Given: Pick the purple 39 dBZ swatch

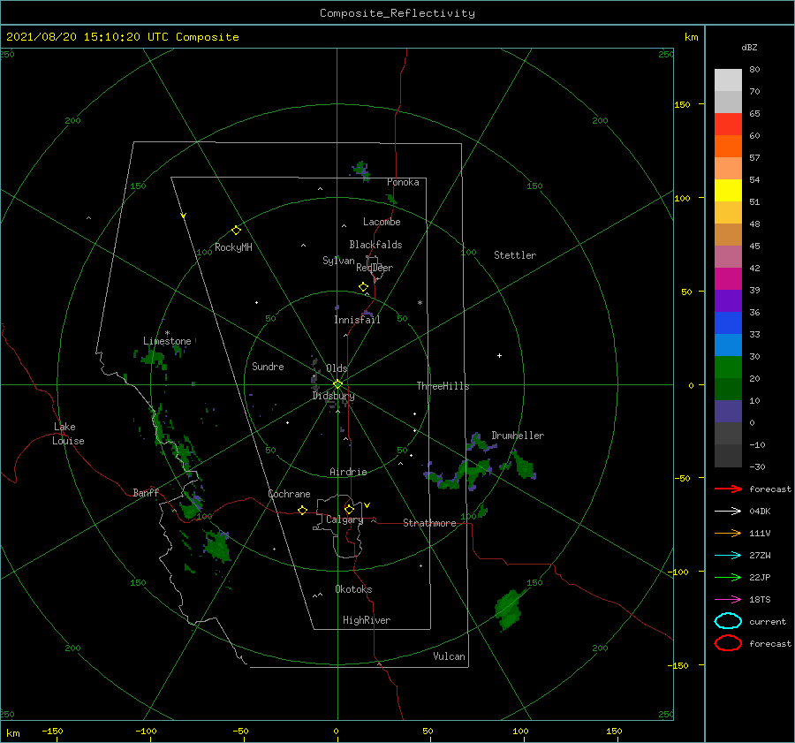Looking at the screenshot, I should click(728, 300).
